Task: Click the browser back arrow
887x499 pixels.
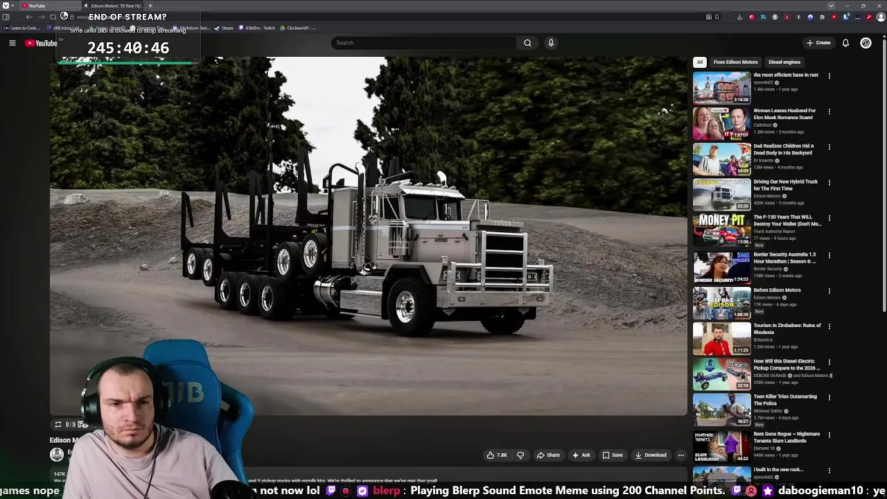Action: 29,17
